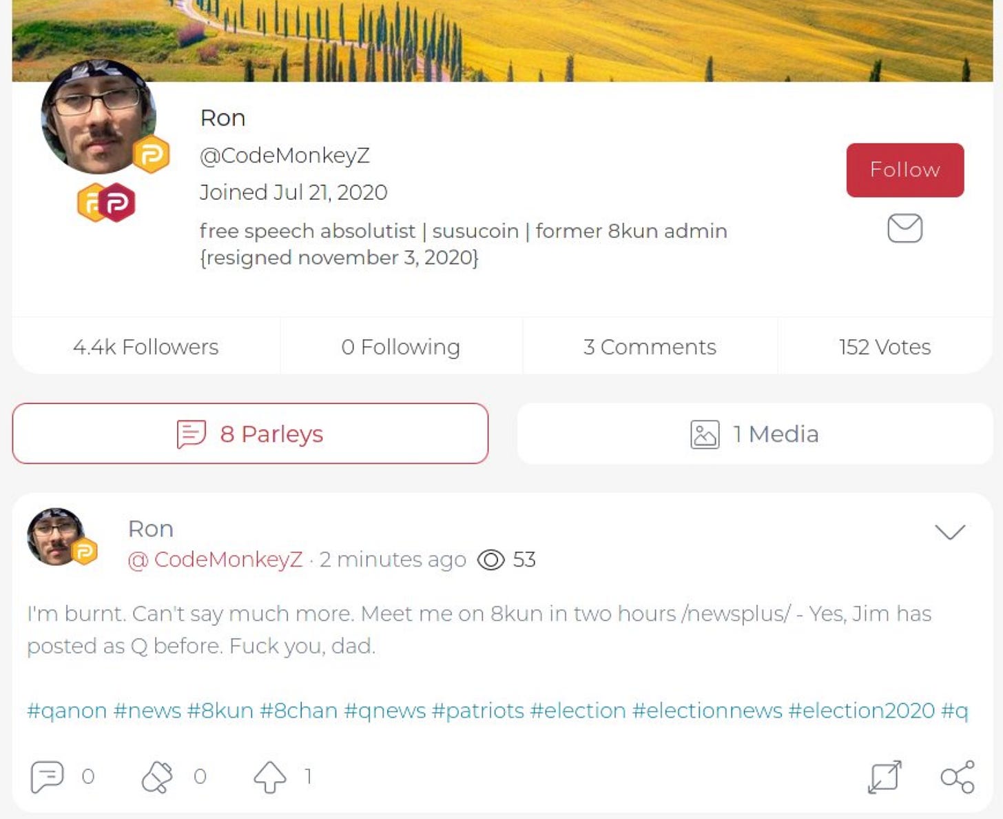Upvote the post with arrow icon
This screenshot has width=1003, height=819.
click(269, 777)
